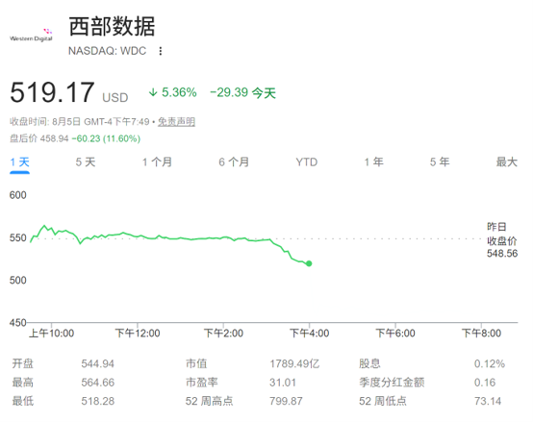This screenshot has height=422, width=533.
Task: Click the 下午4:00 axis marker
Action: pos(310,333)
